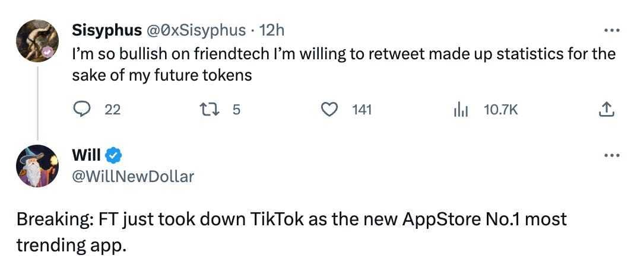This screenshot has width=634, height=268.
Task: Like the tweet with the heart icon
Action: pos(329,109)
